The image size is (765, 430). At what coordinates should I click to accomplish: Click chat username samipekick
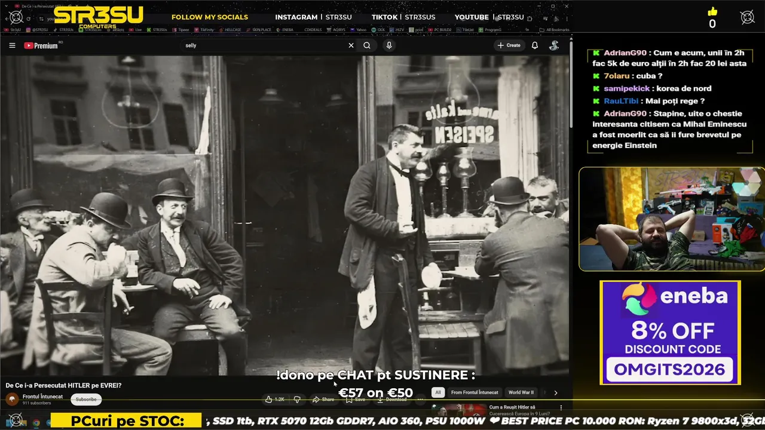pos(625,88)
